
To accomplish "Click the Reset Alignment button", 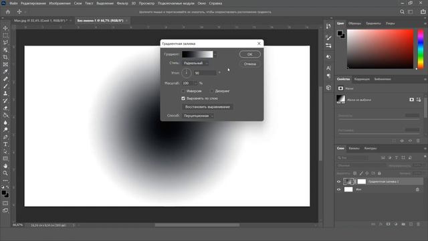I will (x=207, y=107).
